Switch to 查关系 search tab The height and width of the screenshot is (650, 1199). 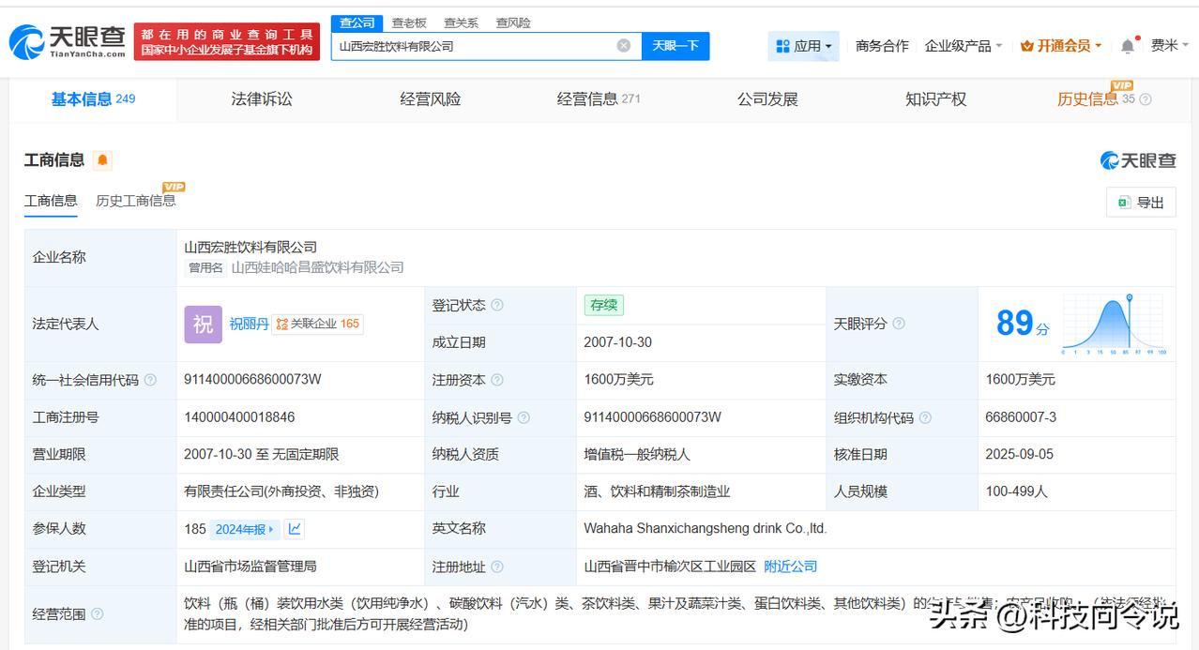(x=461, y=23)
